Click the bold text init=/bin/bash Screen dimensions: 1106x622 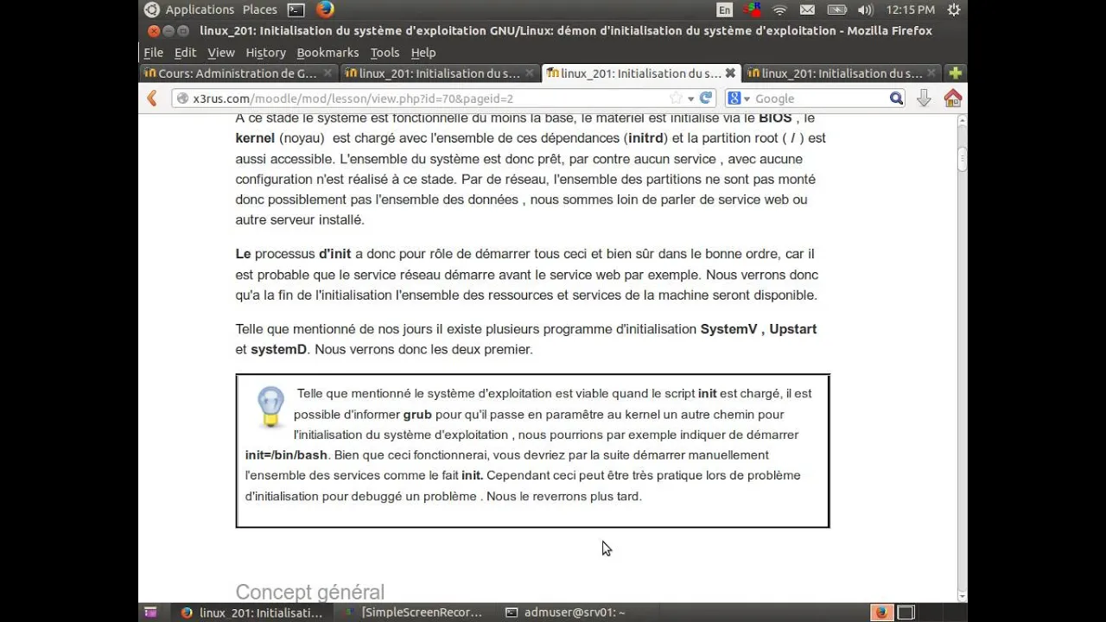pos(286,454)
